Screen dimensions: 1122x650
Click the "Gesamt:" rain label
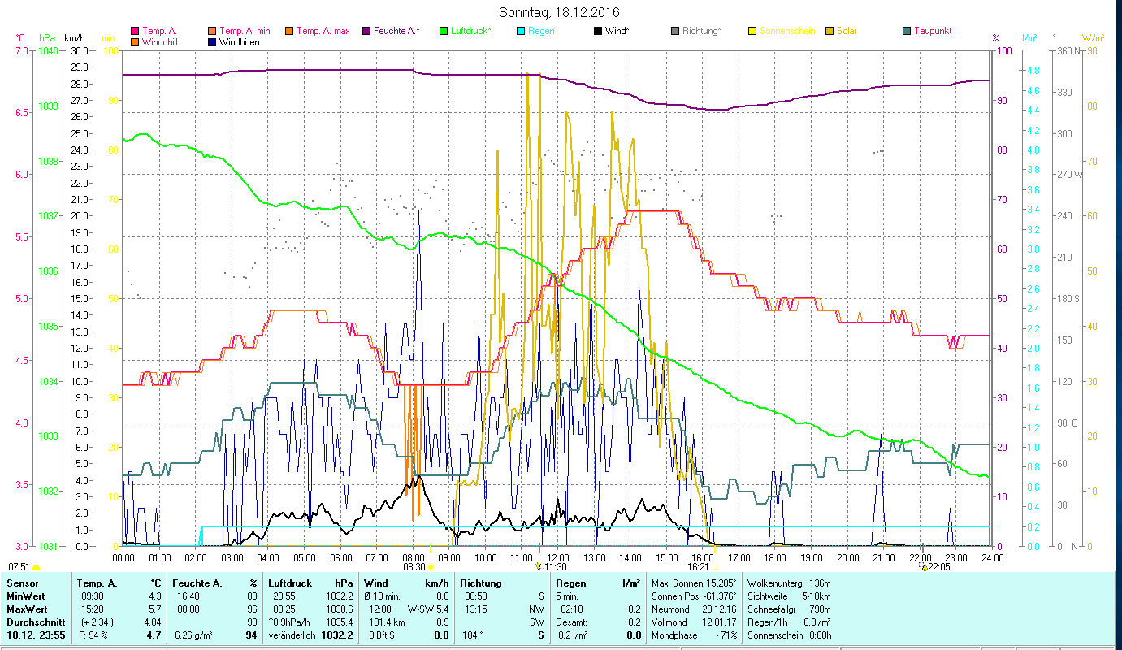tap(571, 622)
